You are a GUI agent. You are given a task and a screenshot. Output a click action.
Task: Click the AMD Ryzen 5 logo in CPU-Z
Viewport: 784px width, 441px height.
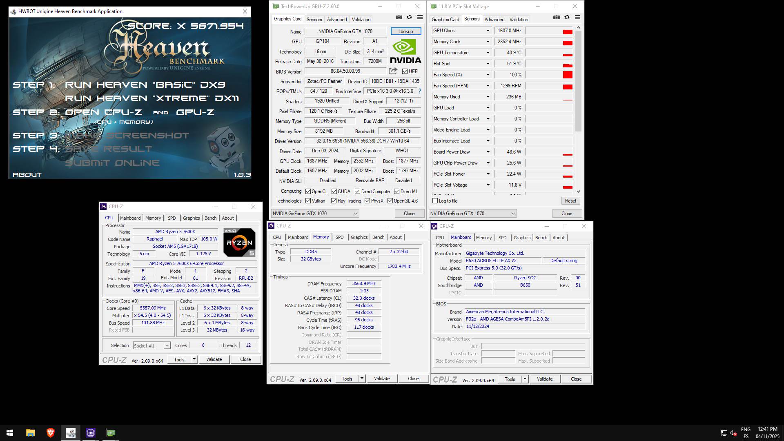(x=239, y=242)
